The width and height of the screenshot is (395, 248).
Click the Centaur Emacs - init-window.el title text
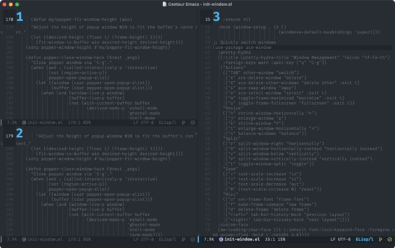click(x=200, y=4)
